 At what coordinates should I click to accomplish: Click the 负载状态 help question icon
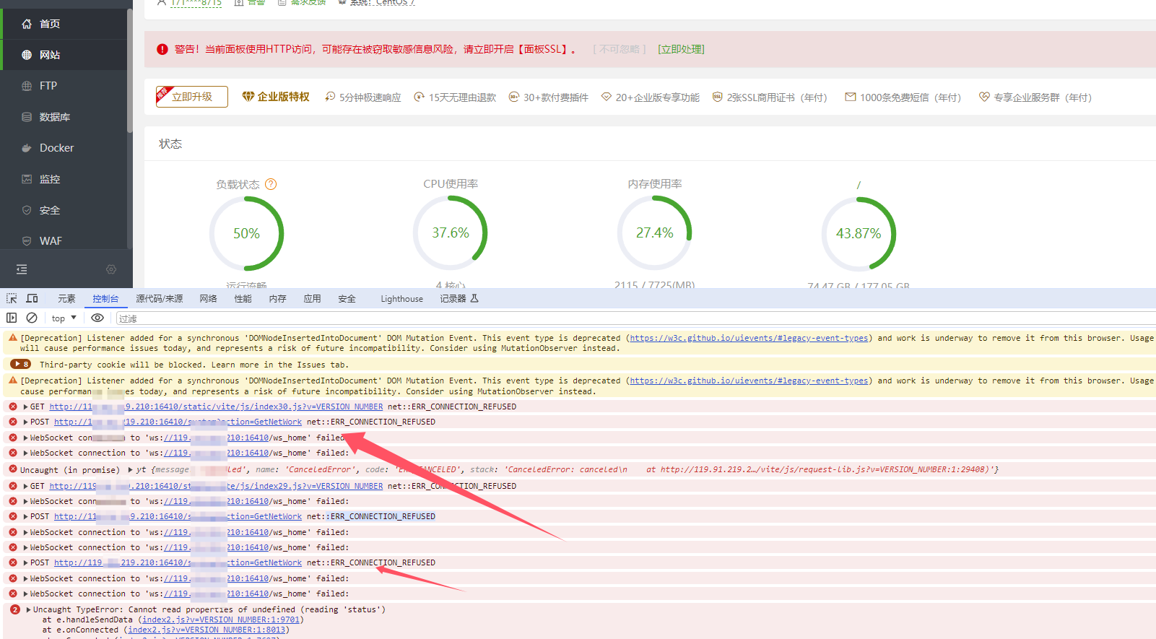click(271, 184)
